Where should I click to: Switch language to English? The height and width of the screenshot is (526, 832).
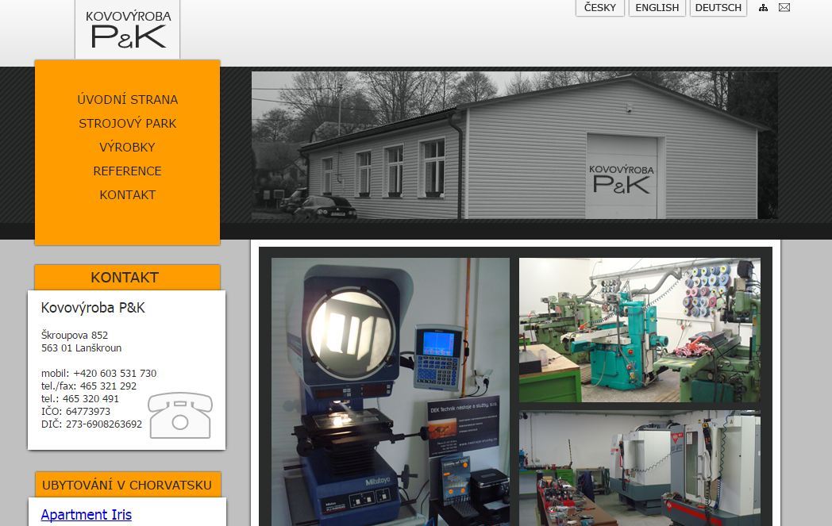(657, 7)
